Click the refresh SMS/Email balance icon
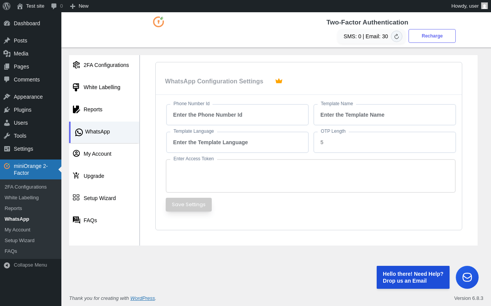The width and height of the screenshot is (491, 306). (x=397, y=36)
